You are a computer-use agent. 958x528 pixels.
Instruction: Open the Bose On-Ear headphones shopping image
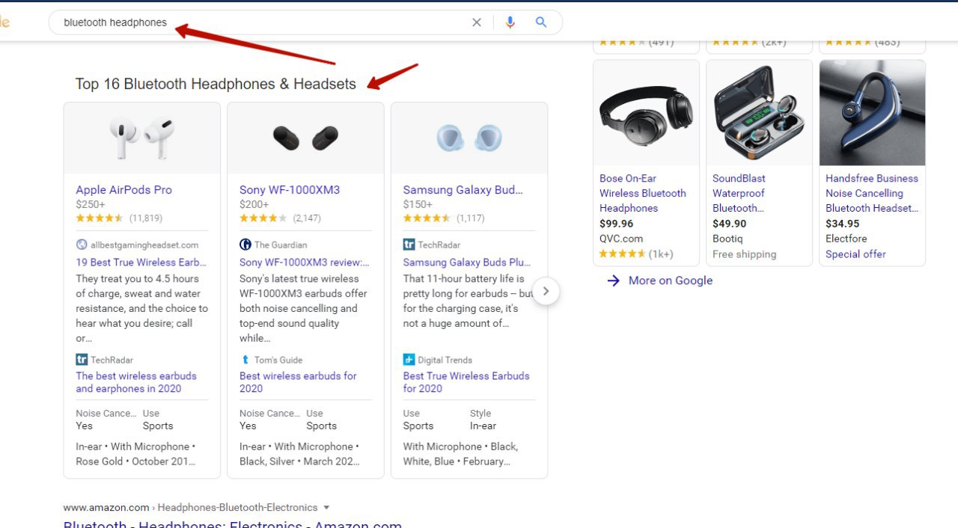pos(646,113)
